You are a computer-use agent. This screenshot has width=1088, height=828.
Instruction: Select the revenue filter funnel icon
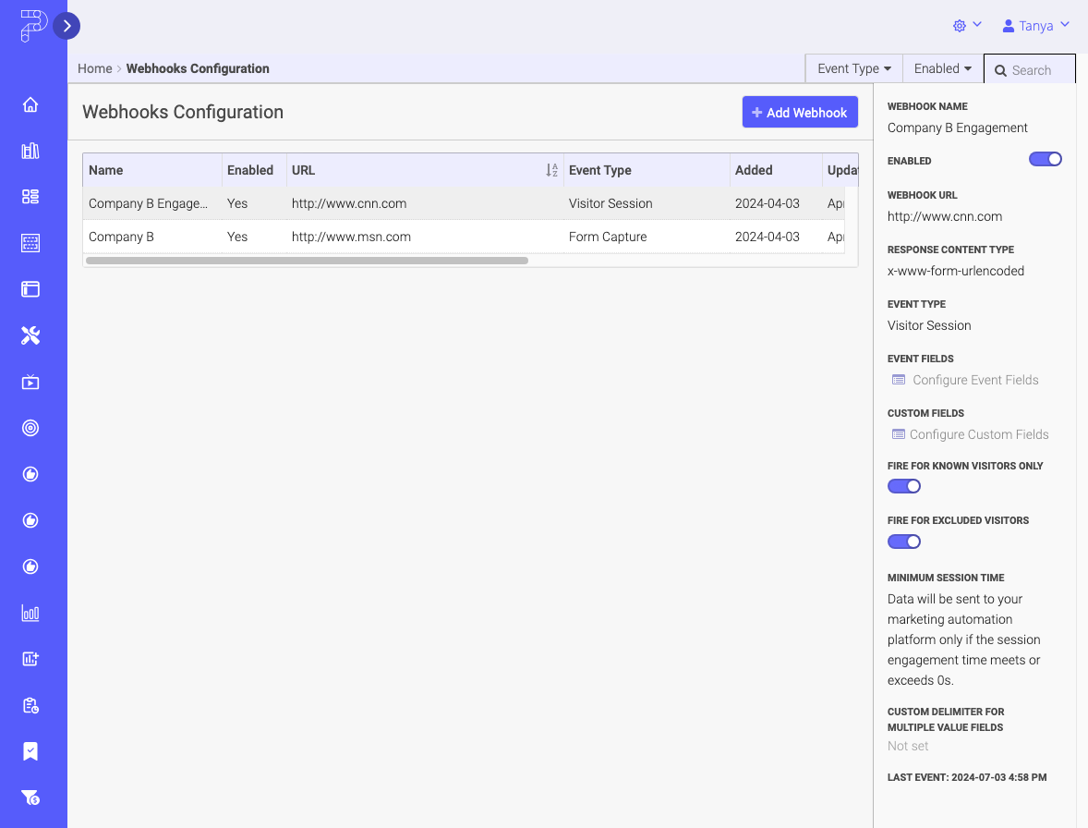30,798
